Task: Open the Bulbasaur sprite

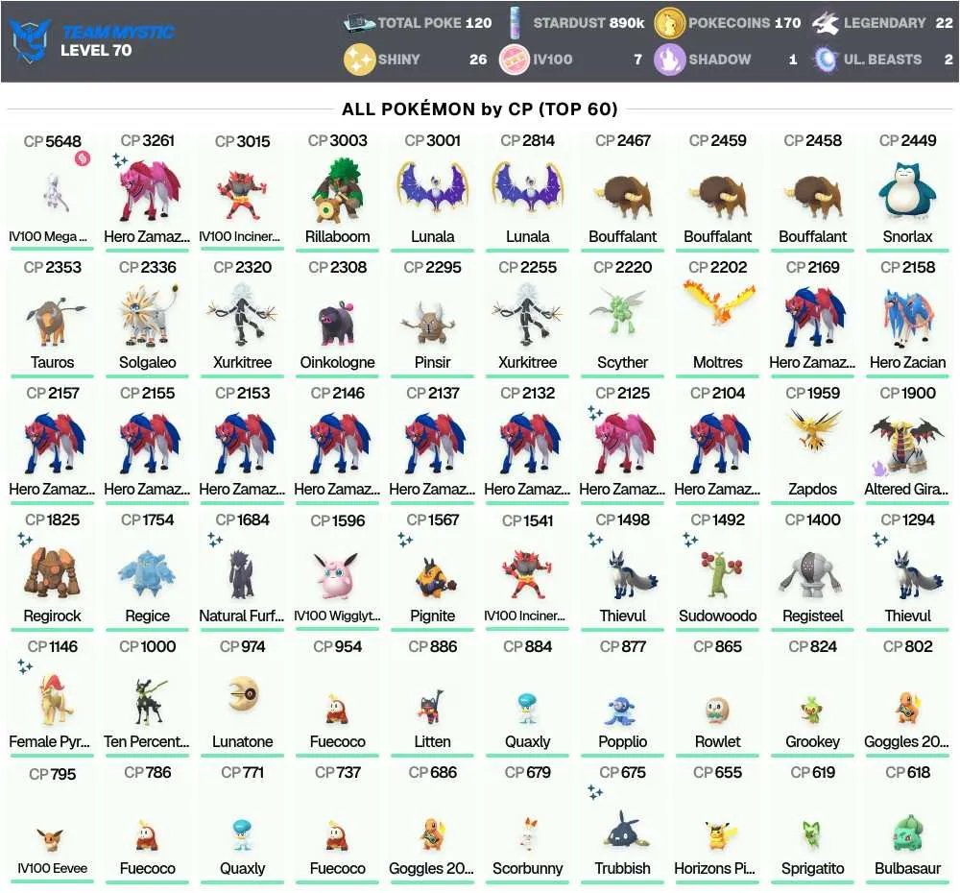Action: (x=907, y=833)
